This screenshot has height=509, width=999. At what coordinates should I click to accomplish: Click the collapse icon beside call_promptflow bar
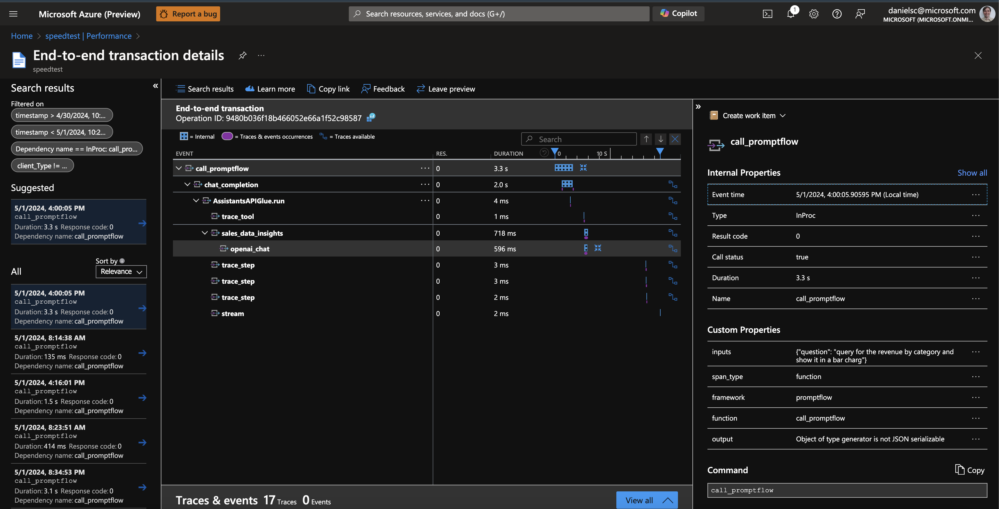click(583, 168)
